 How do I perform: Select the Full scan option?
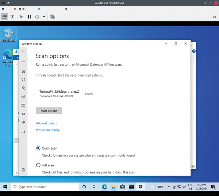tap(38, 165)
